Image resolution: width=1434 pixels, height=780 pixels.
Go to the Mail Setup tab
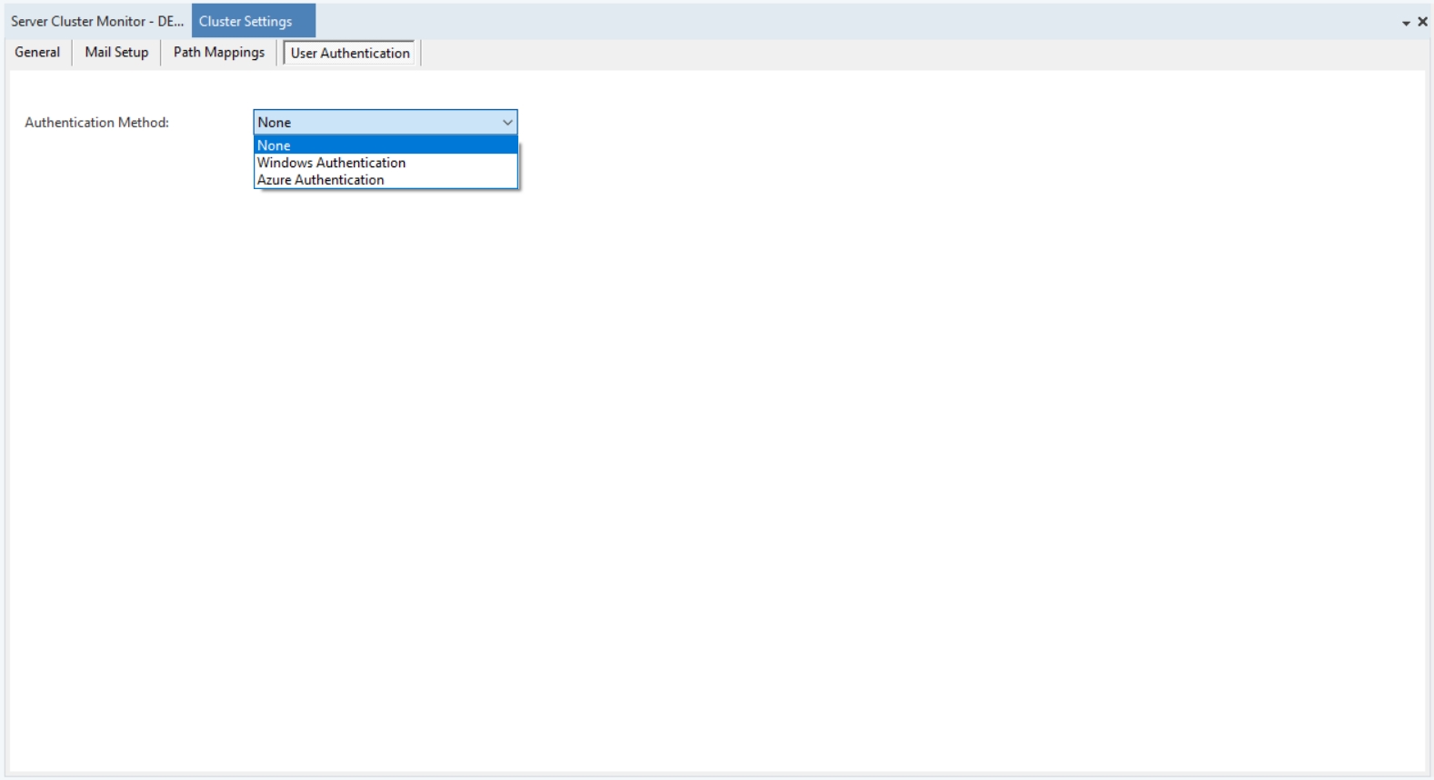click(x=116, y=53)
